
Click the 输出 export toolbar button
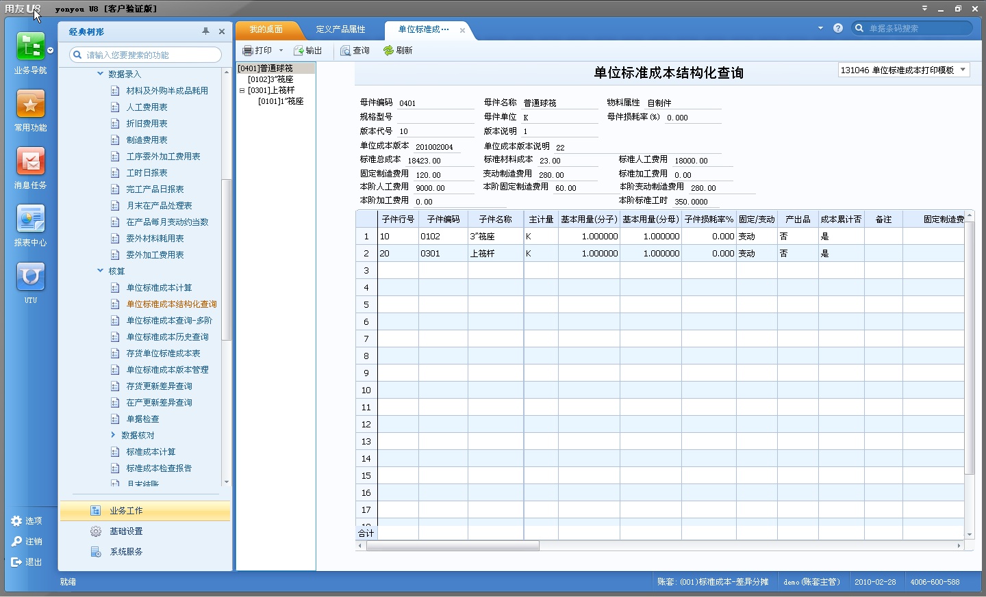pos(308,51)
